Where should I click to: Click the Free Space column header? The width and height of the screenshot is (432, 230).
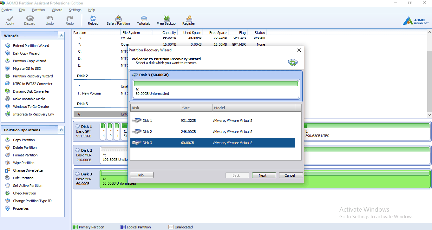[215, 33]
